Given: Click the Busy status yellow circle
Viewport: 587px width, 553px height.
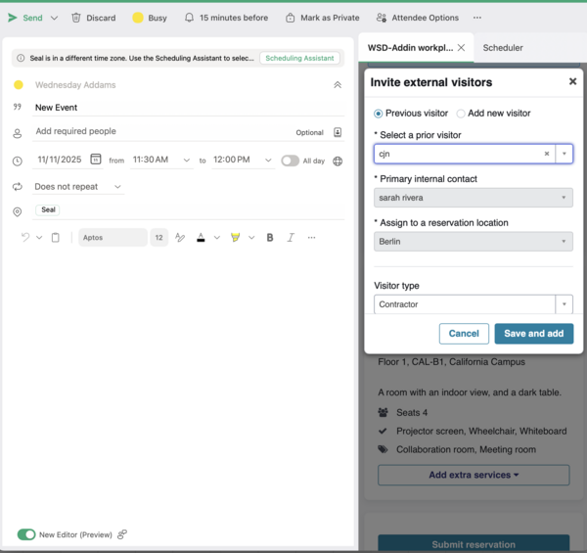Looking at the screenshot, I should (138, 18).
